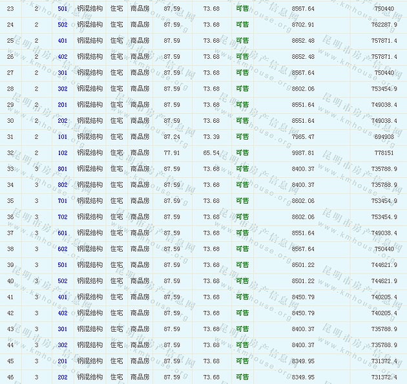Select the unit price cell 9987.81
The image size is (407, 384).
coord(303,153)
